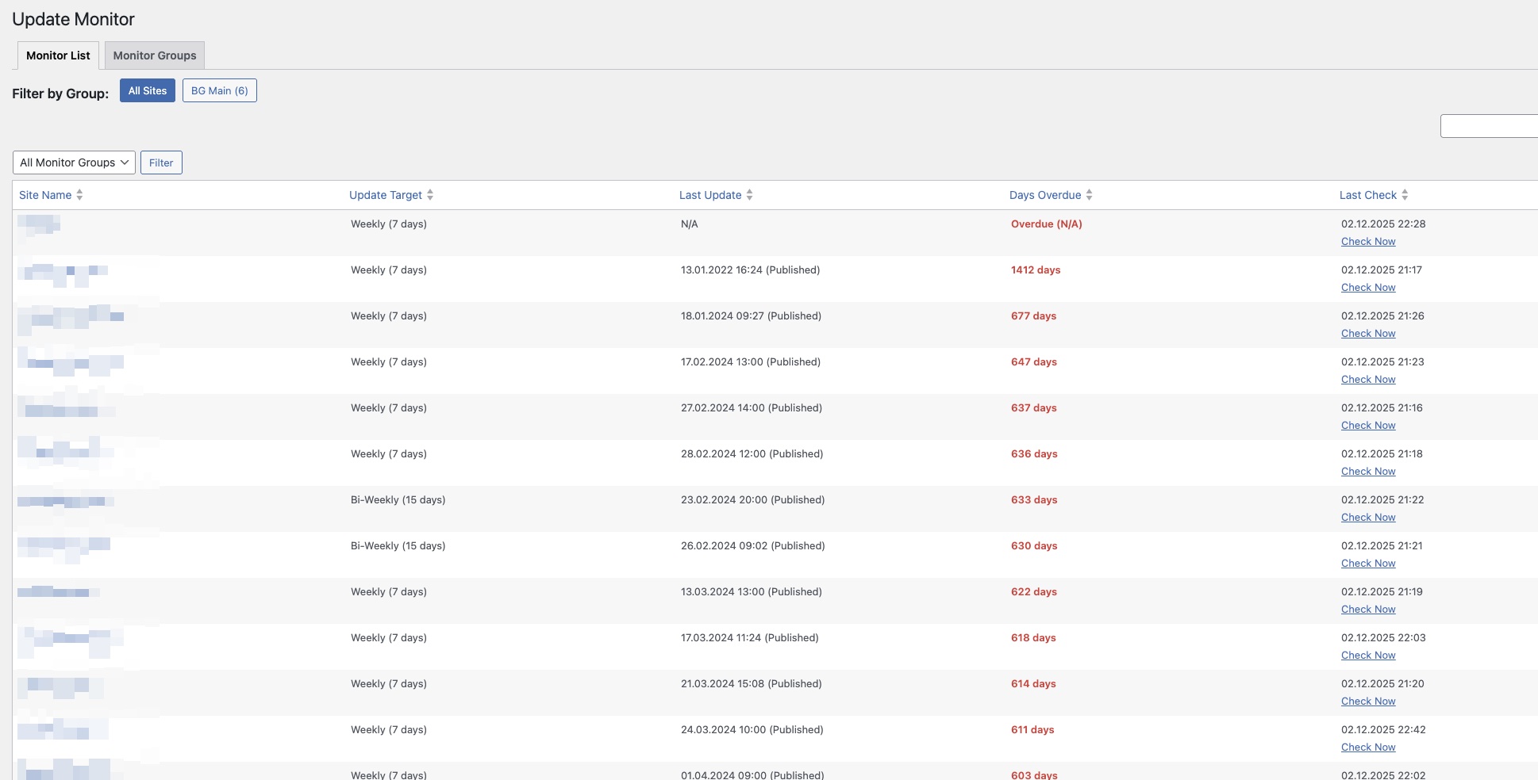Select the Monitor List tab
This screenshot has height=780, width=1538.
point(58,55)
